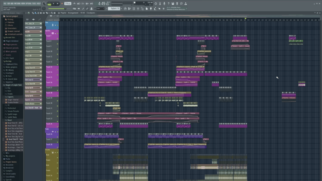
Task: Select the Mute tool in playlist toolbar
Action: (x=41, y=13)
